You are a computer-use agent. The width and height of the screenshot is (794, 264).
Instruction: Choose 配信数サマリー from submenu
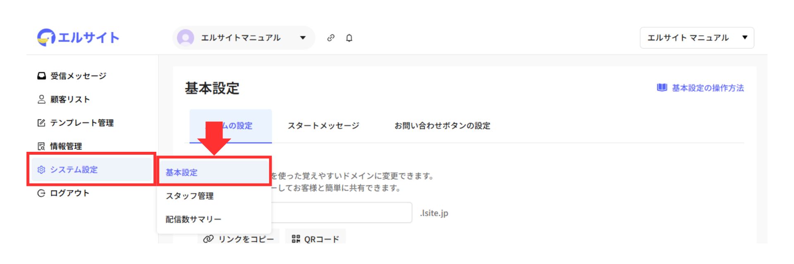point(193,219)
